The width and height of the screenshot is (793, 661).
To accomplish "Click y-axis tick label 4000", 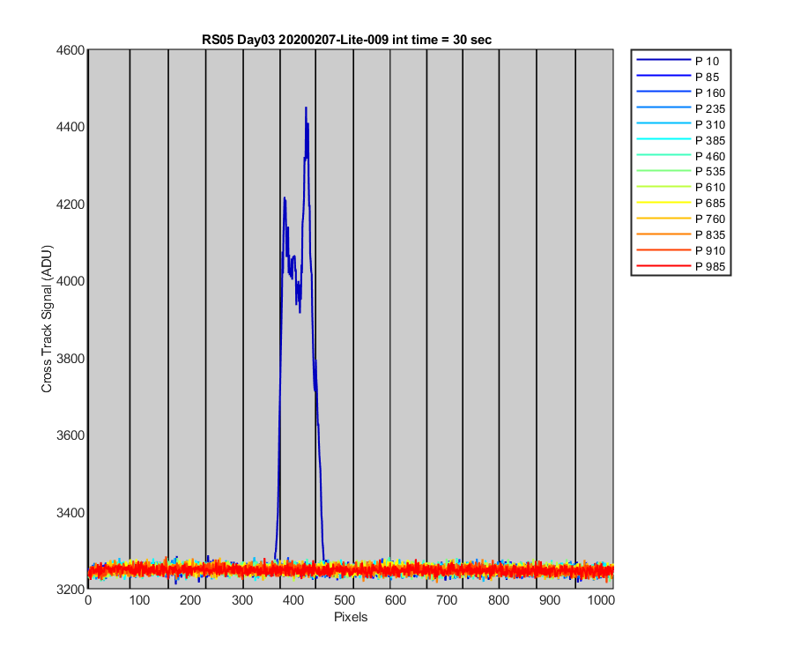I will [70, 282].
